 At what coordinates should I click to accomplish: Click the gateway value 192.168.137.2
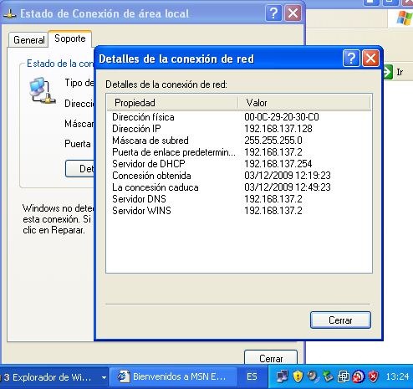273,152
